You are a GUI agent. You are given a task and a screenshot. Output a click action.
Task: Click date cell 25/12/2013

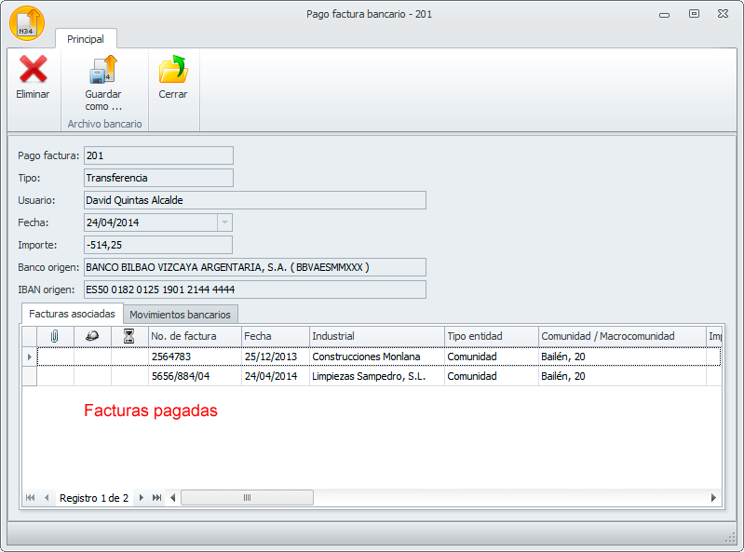[276, 357]
